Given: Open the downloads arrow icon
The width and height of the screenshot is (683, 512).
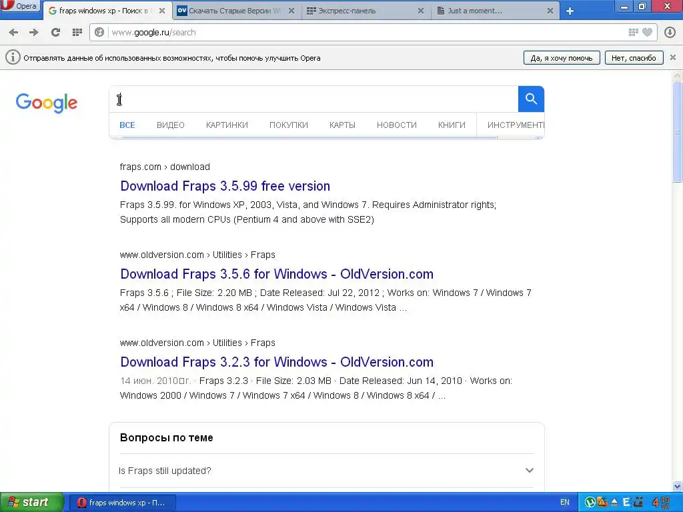Looking at the screenshot, I should [670, 32].
